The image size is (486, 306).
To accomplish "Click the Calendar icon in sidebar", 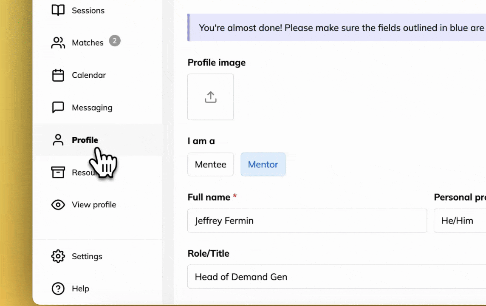I will point(58,75).
